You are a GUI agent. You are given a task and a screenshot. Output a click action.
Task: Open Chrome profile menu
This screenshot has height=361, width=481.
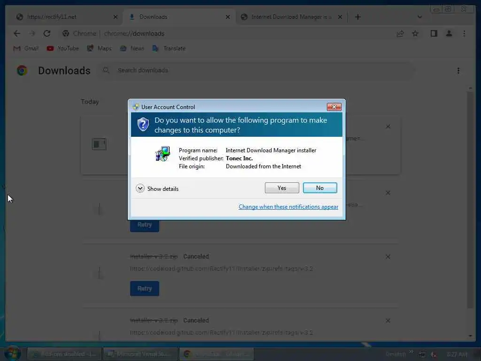point(449,33)
